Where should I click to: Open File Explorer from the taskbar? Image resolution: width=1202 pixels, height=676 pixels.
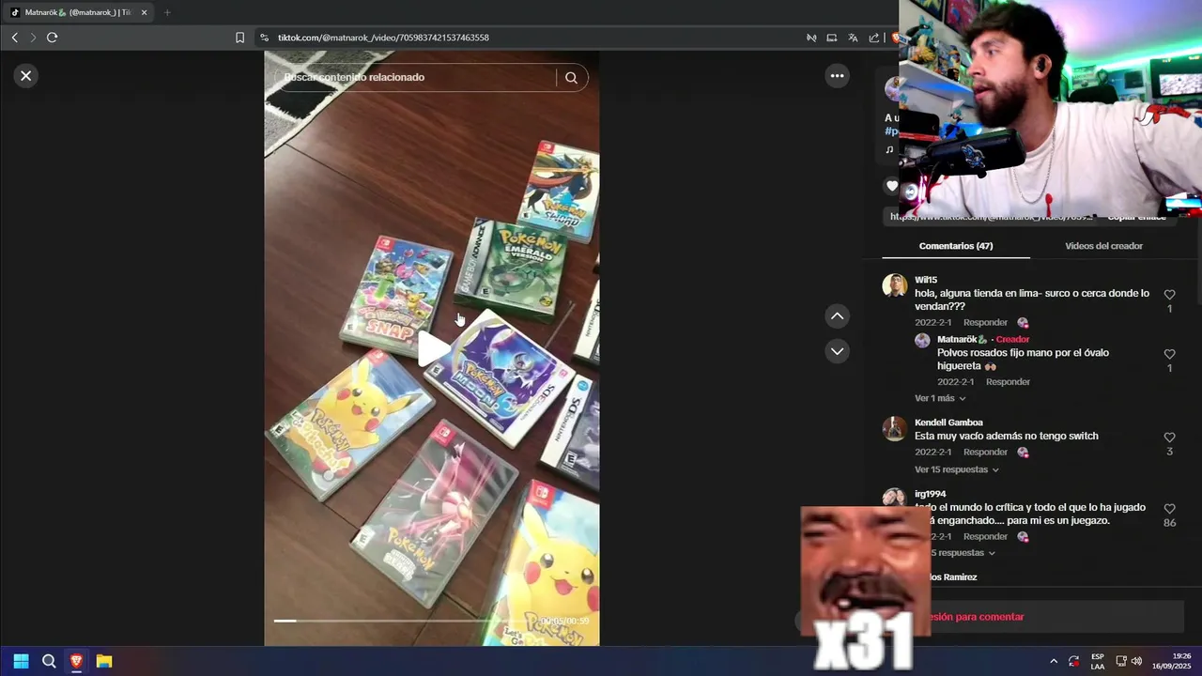(x=104, y=661)
